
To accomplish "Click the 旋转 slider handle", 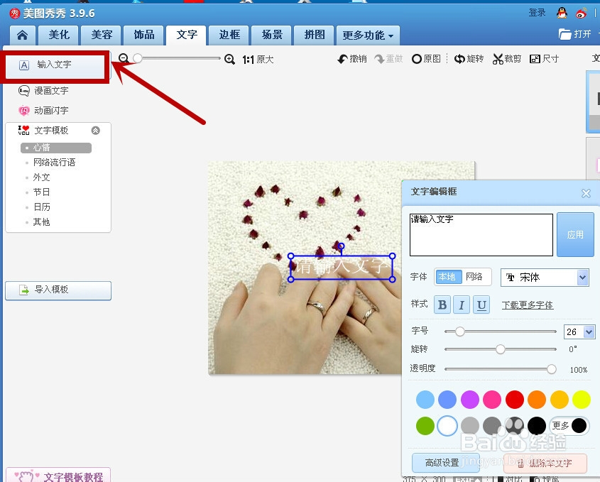I will coord(500,349).
